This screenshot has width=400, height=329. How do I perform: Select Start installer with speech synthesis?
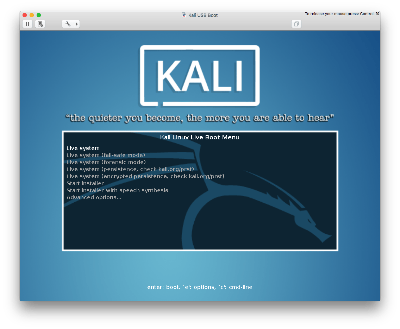click(x=117, y=190)
